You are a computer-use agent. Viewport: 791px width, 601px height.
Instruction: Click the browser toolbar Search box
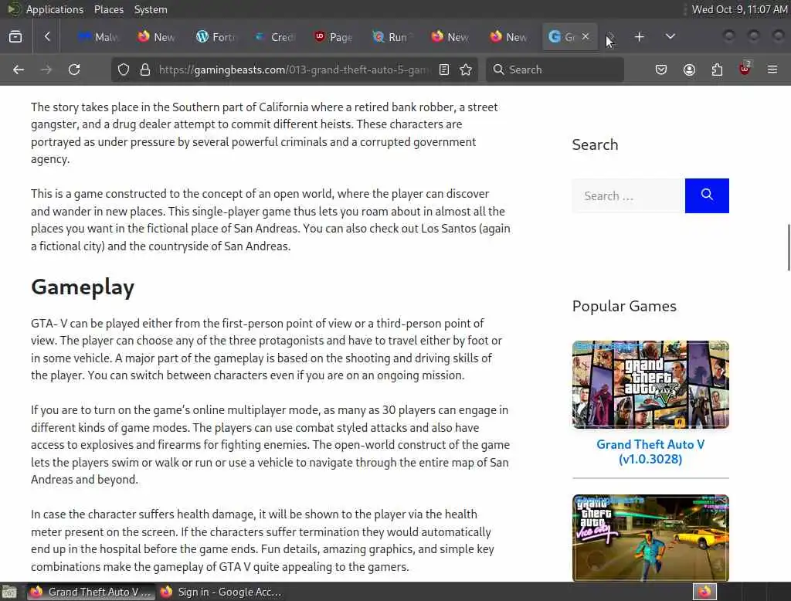point(555,70)
